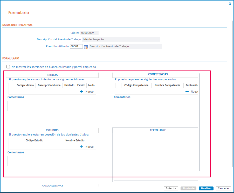Viewport: 234px width, 193px height.
Task: Click the ESTUDIOS section title
Action: pos(52,130)
